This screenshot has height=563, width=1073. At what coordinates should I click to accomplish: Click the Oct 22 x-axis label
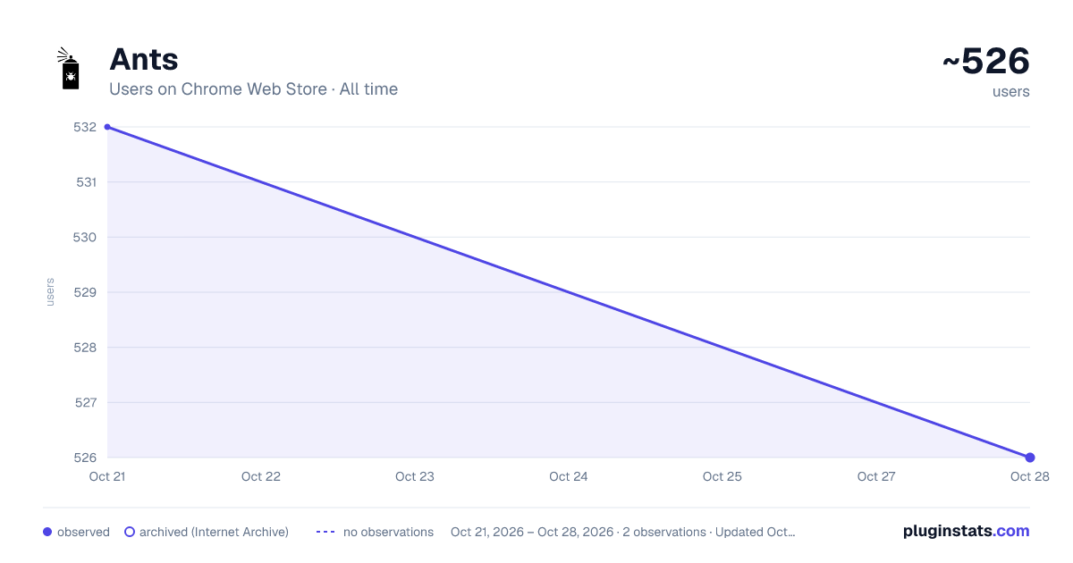(x=261, y=476)
